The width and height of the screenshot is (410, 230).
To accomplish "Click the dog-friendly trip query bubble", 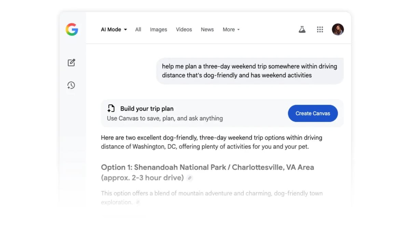I will (250, 71).
